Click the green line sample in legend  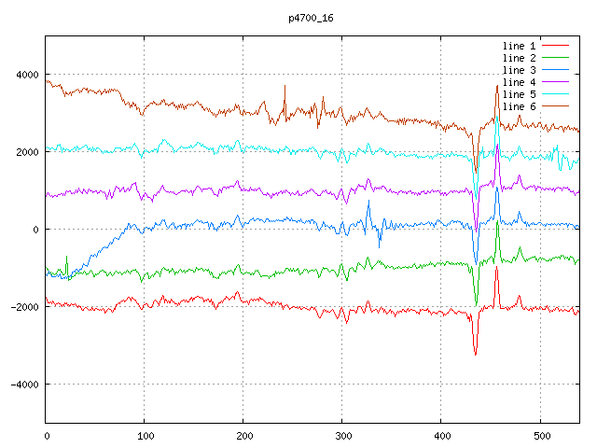[x=555, y=58]
